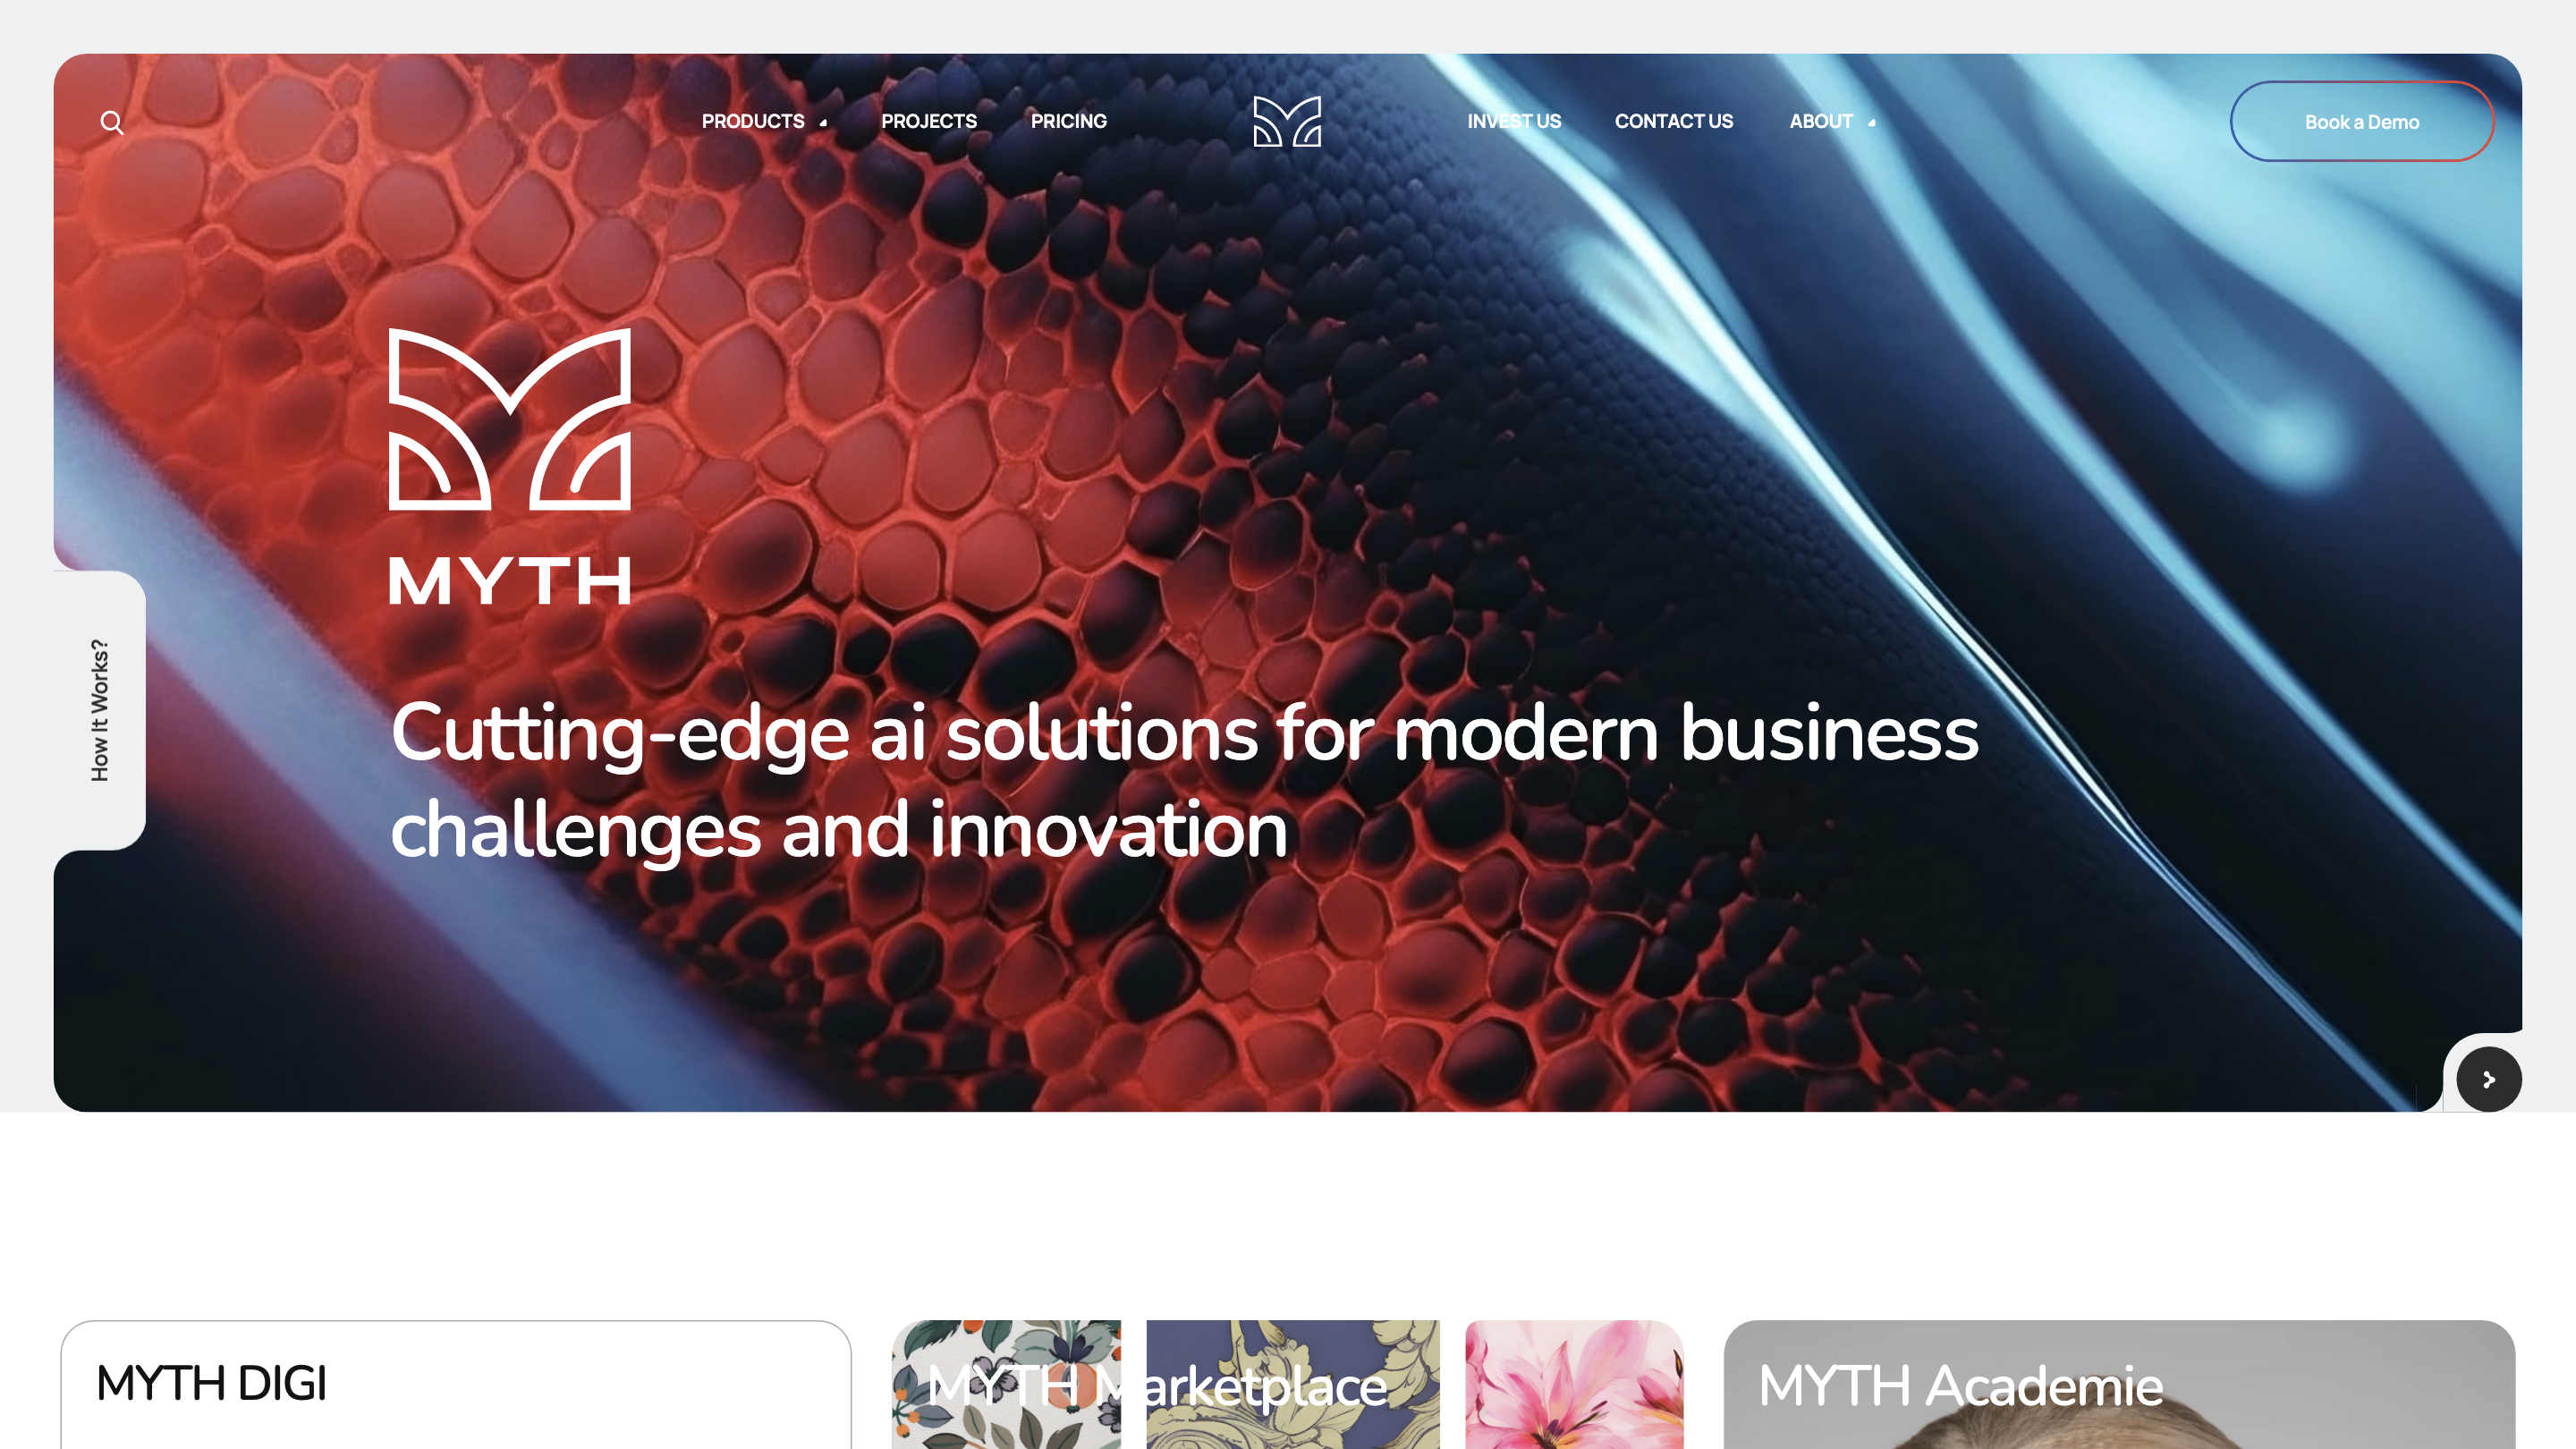
Task: Go to the Projects page
Action: 929,121
